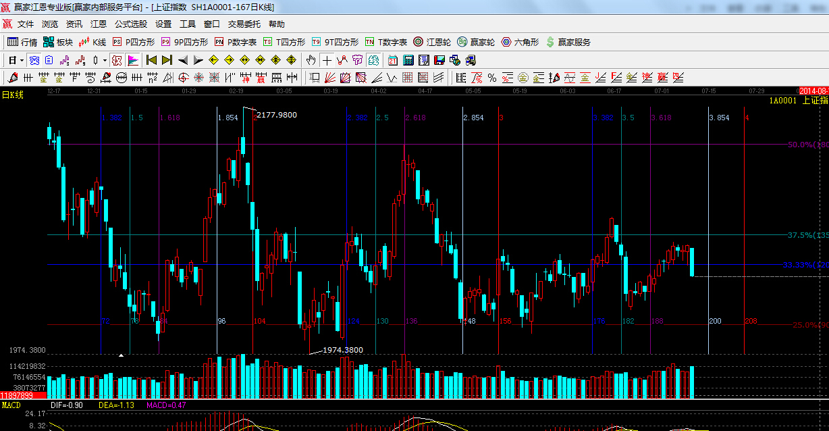Jump to first bar with skip-back arrow
Screen dimensions: 829x431
152,60
